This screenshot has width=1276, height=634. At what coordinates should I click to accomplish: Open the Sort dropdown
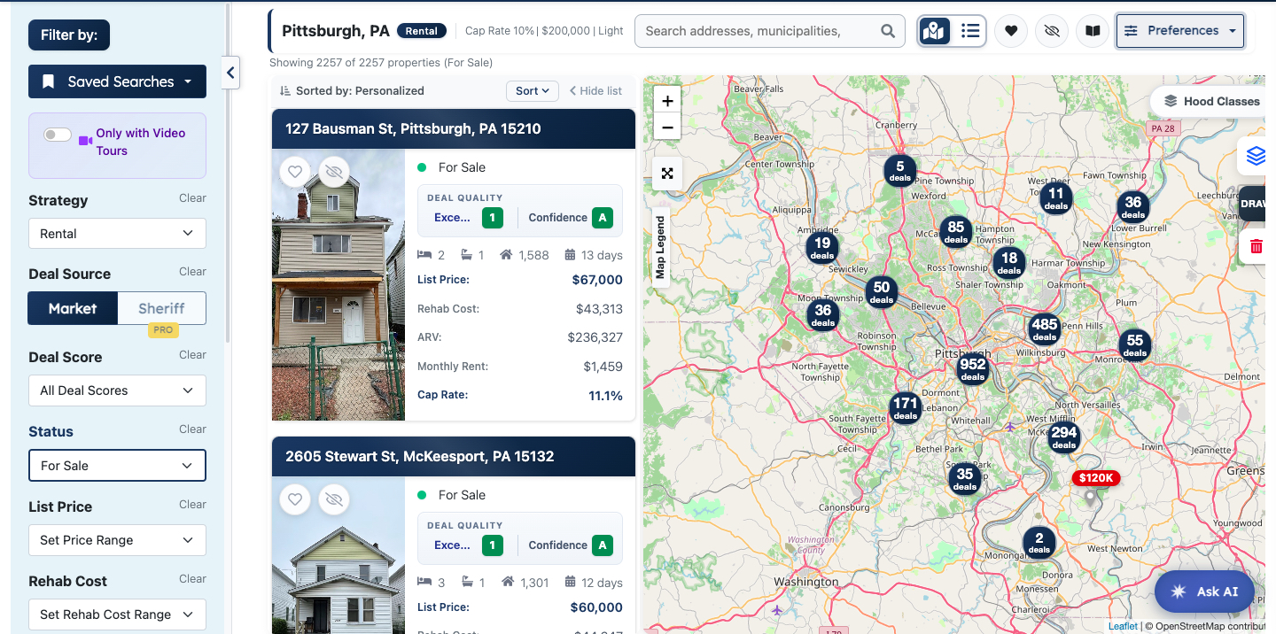[533, 90]
